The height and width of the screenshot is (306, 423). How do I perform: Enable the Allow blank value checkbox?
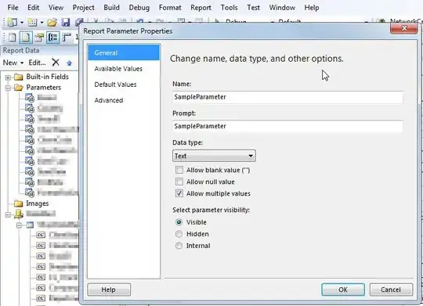point(179,170)
